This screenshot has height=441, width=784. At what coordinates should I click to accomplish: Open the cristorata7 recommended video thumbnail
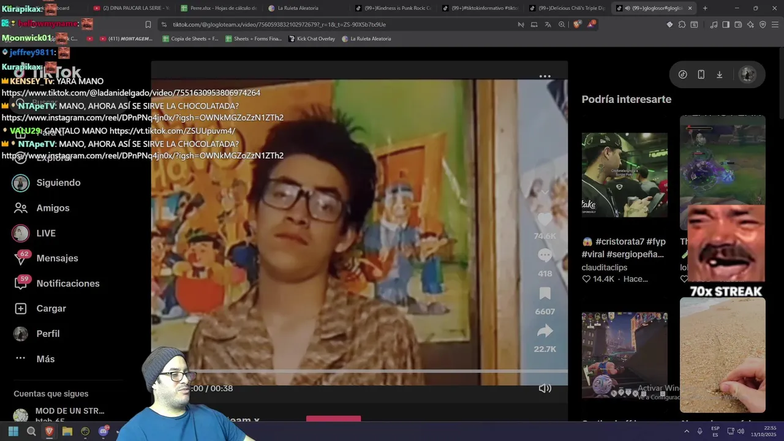[624, 175]
